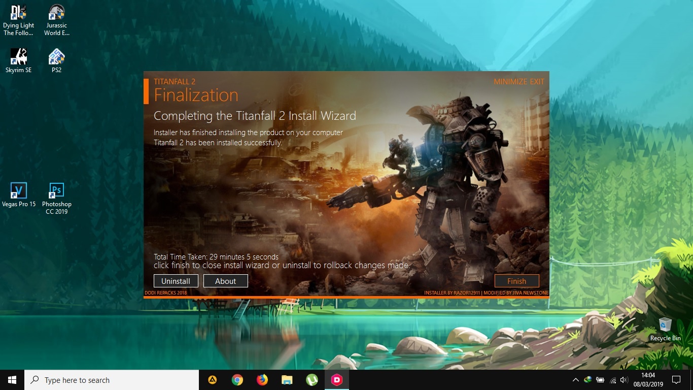Click EXIT text in the installer header
Viewport: 693px width, 390px height.
coord(537,81)
